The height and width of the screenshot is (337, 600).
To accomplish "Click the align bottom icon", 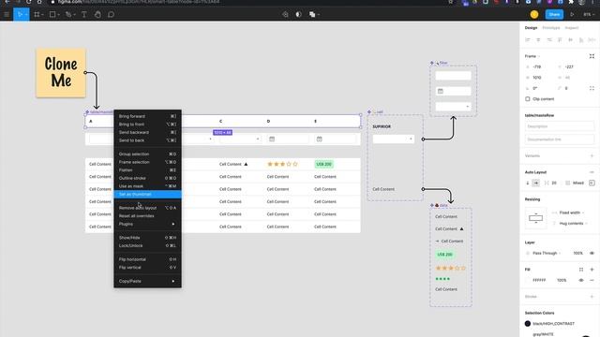I will click(581, 39).
